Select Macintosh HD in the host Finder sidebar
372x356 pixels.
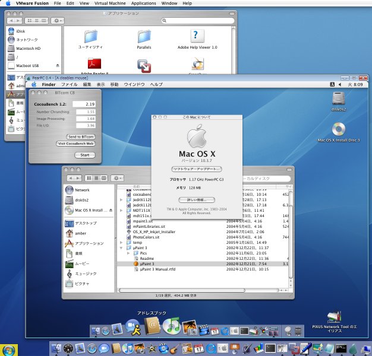pyautogui.click(x=24, y=48)
